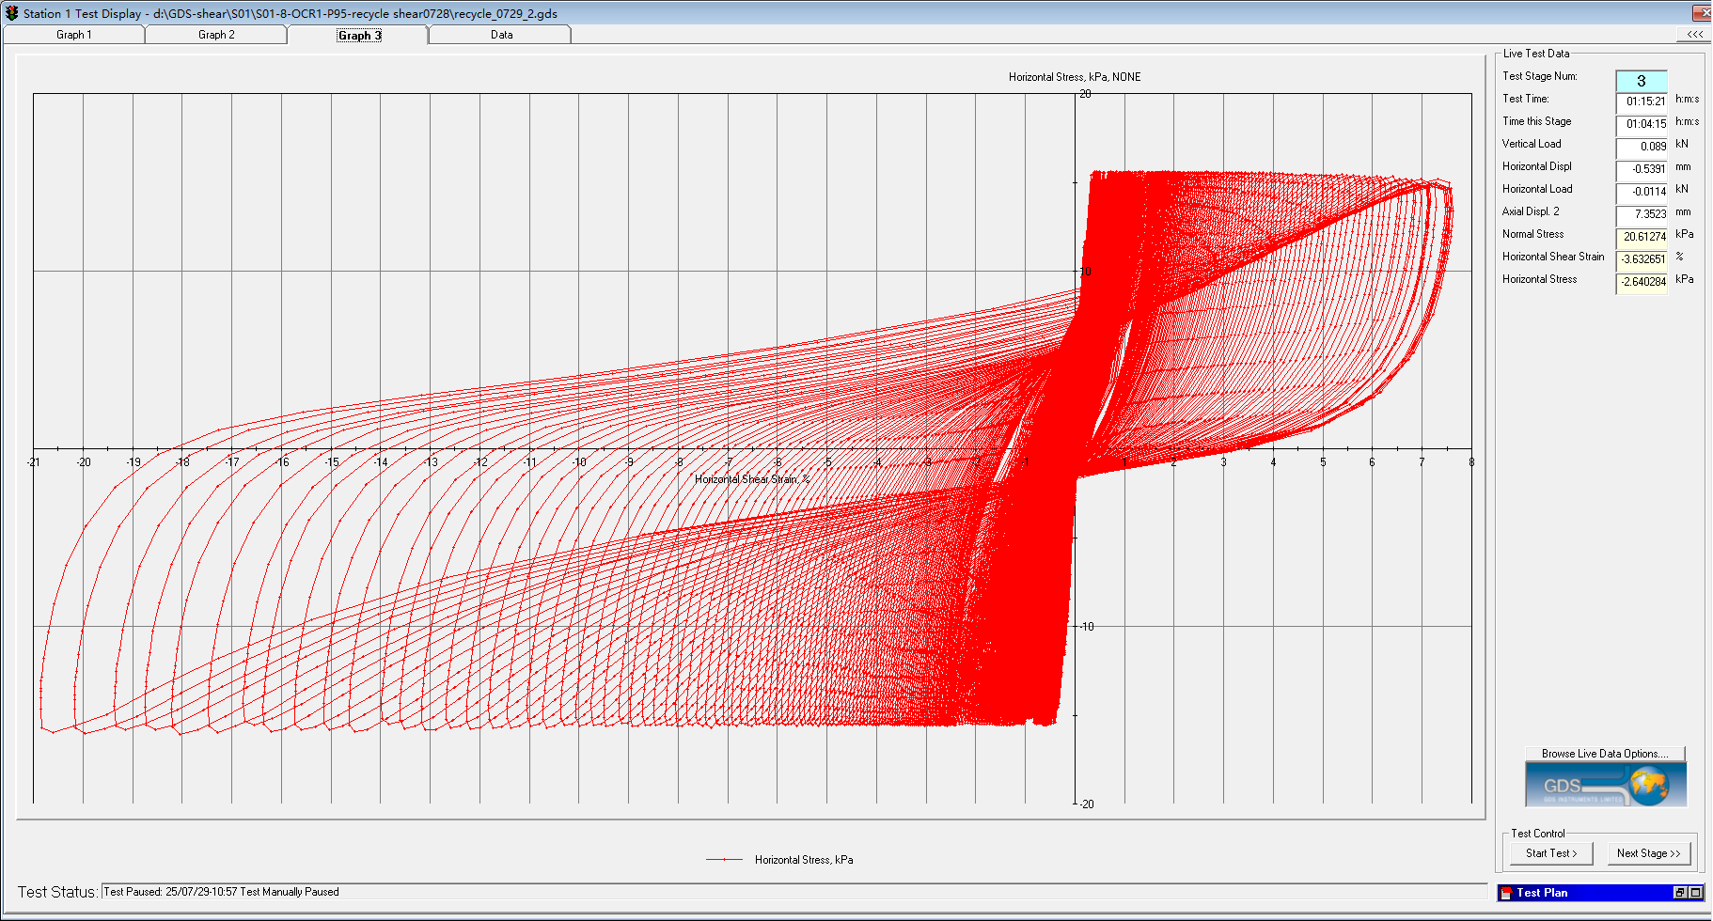This screenshot has height=921, width=1713.
Task: Open the Graph 2 tab
Action: point(216,35)
